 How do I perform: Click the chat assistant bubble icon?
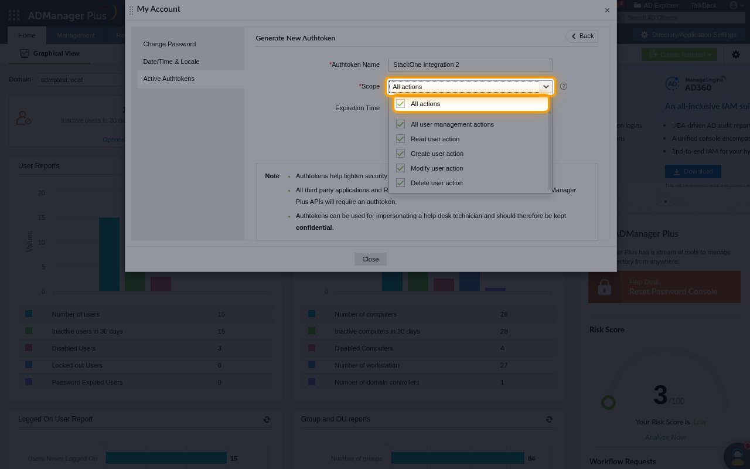pyautogui.click(x=737, y=456)
